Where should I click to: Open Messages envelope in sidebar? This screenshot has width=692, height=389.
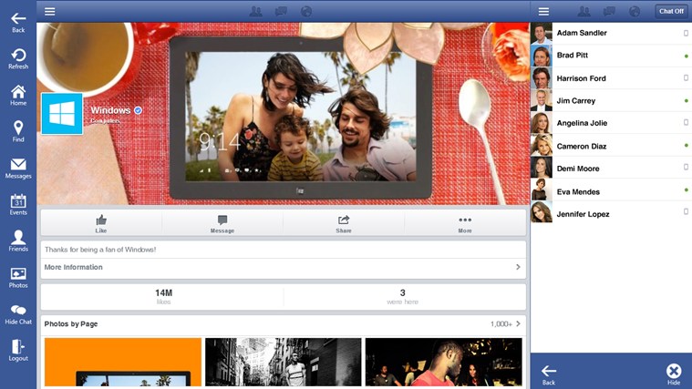(18, 169)
